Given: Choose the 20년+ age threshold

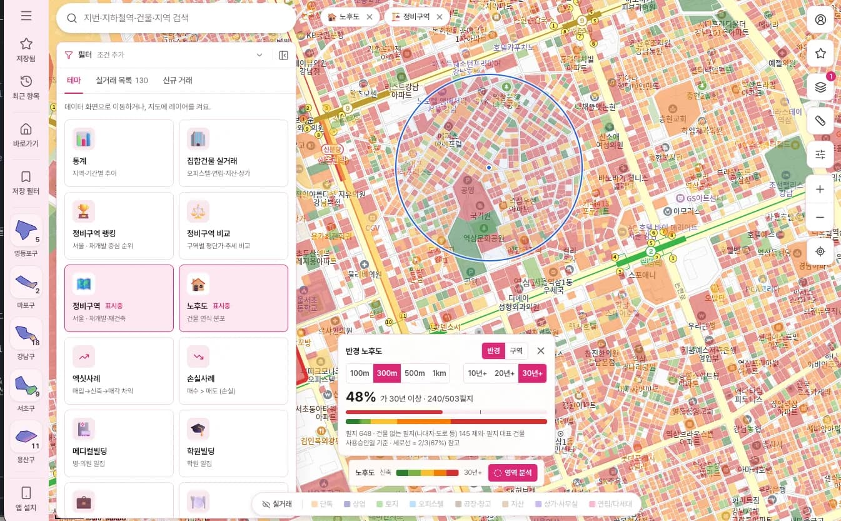Looking at the screenshot, I should [x=505, y=373].
